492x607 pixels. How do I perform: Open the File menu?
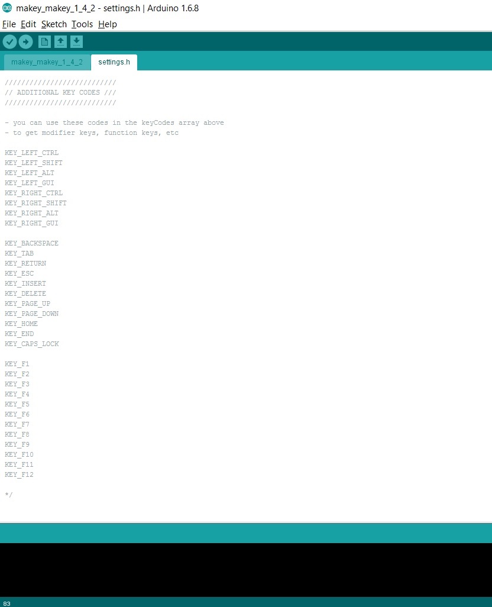9,24
